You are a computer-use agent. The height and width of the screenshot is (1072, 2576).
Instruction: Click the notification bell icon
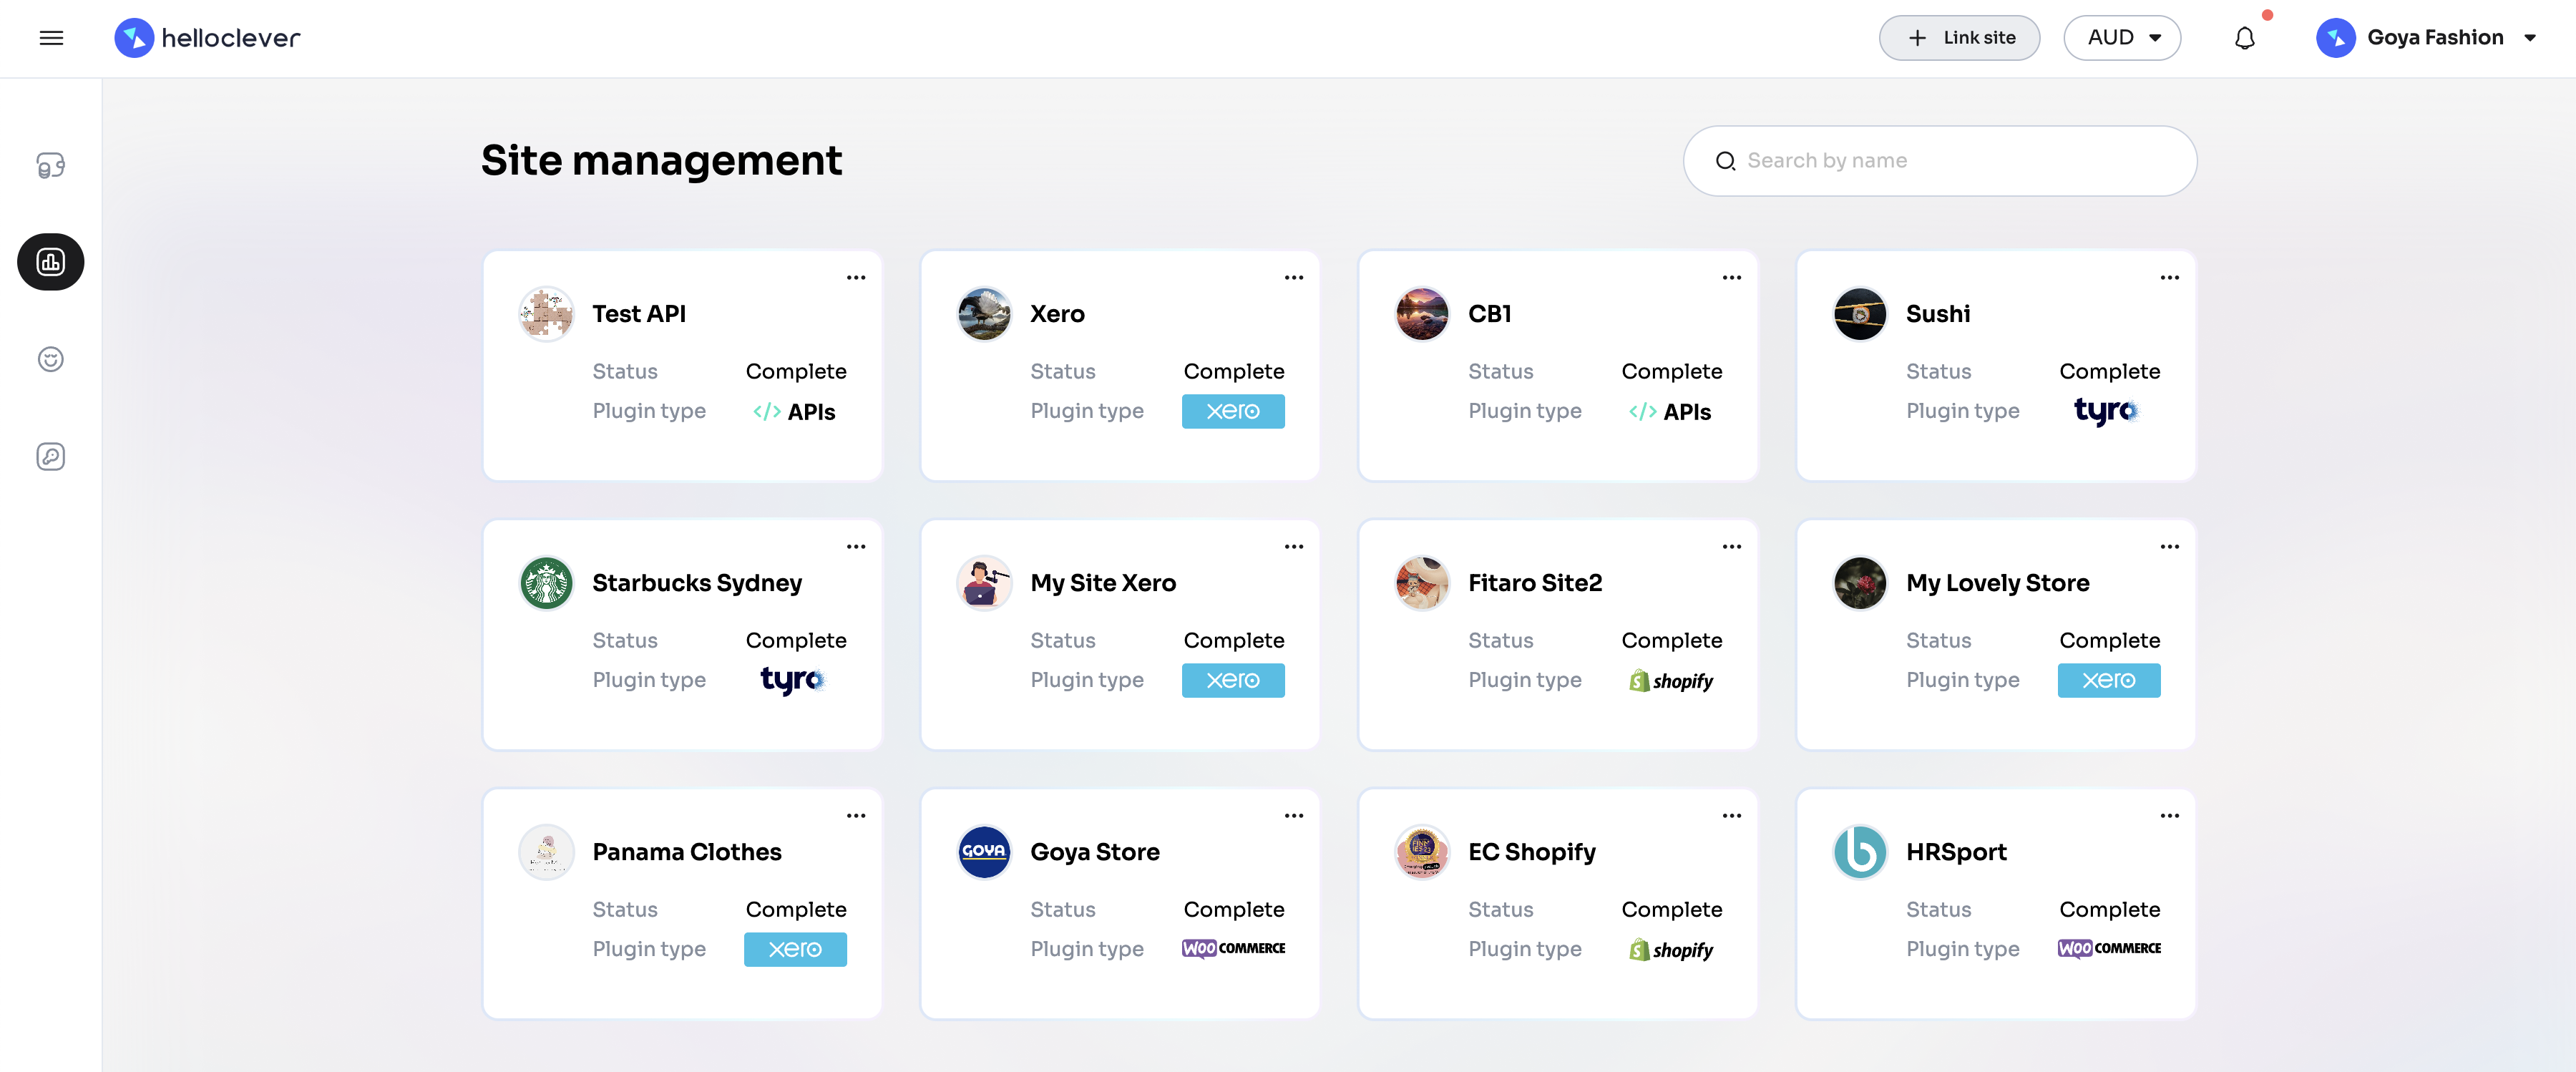coord(2244,38)
